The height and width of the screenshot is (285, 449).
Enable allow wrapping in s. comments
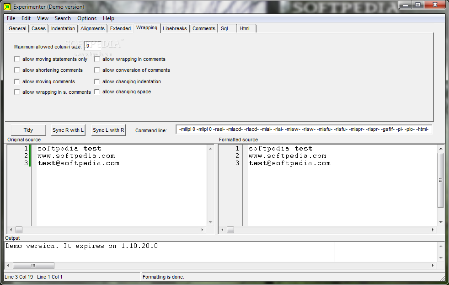(x=17, y=92)
